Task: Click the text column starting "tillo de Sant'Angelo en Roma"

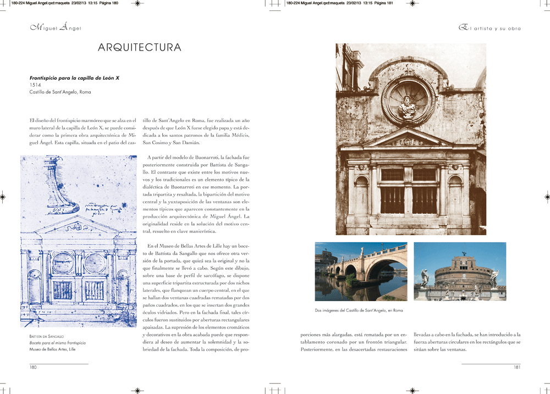Action: tap(196, 131)
